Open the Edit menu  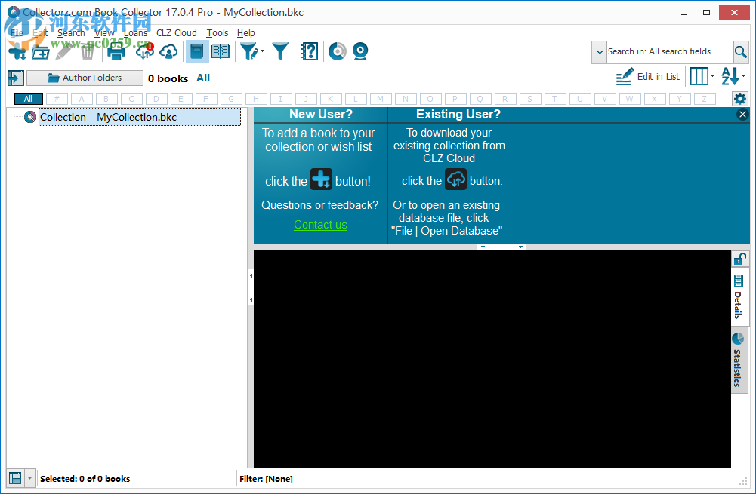pyautogui.click(x=41, y=32)
